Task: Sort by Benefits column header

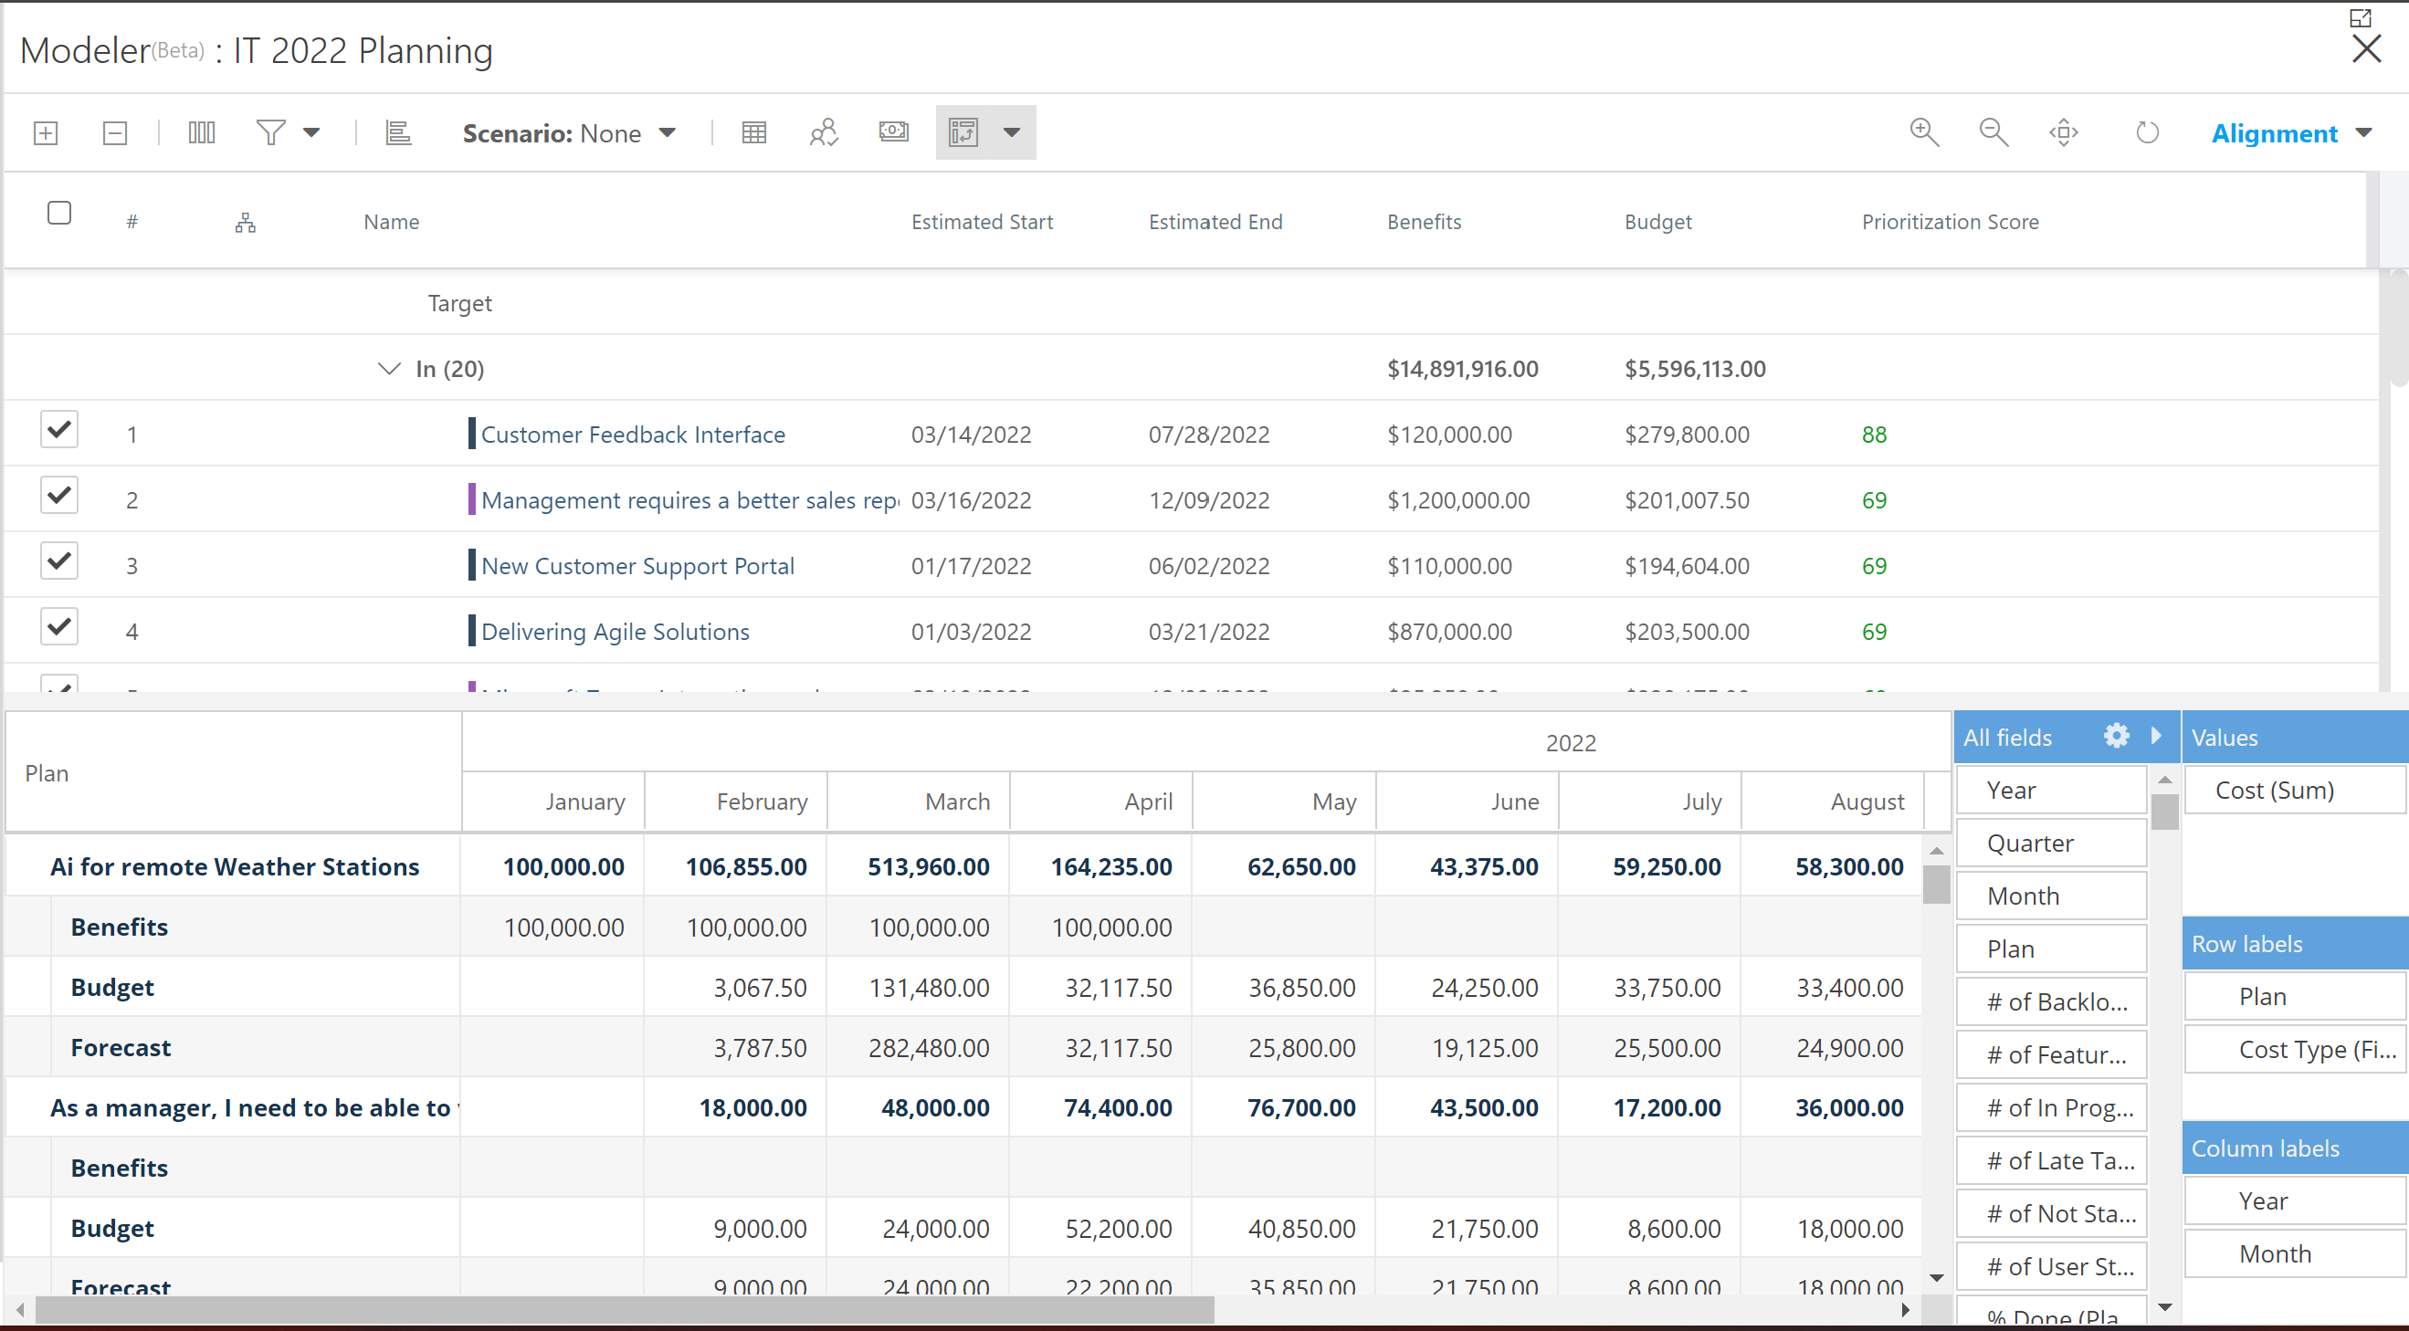Action: [x=1424, y=223]
